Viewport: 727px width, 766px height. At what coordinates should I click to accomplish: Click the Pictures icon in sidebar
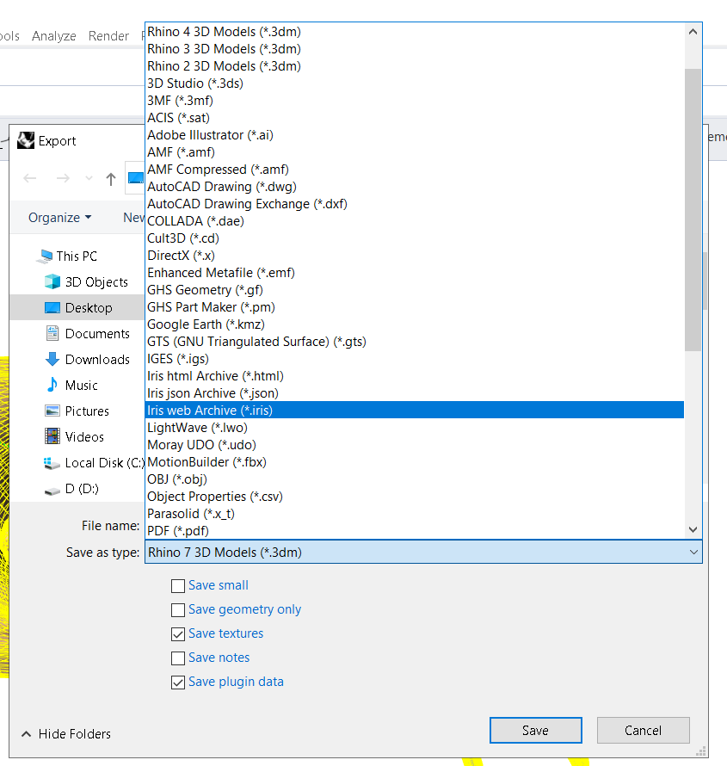52,411
